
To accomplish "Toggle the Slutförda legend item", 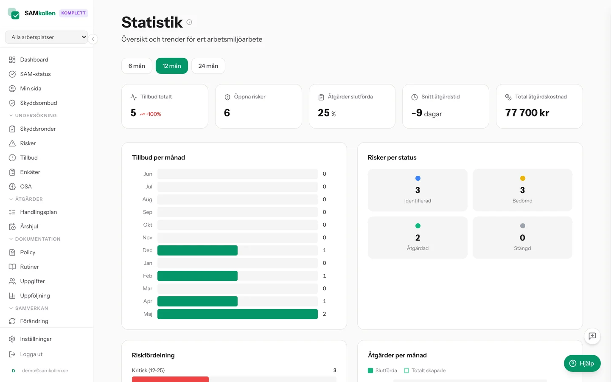I will [x=382, y=371].
